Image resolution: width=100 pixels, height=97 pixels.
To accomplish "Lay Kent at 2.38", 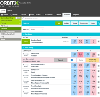I will pyautogui.click(x=93, y=71).
